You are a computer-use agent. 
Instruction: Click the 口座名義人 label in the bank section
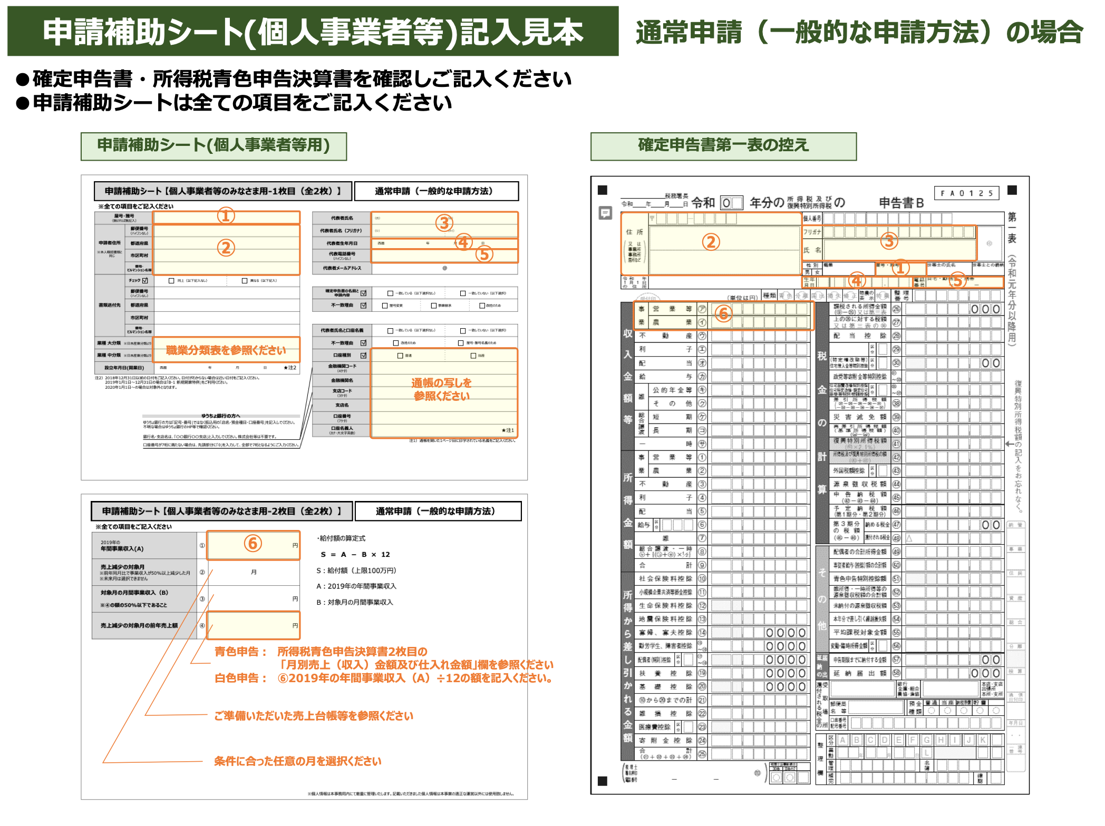[342, 430]
